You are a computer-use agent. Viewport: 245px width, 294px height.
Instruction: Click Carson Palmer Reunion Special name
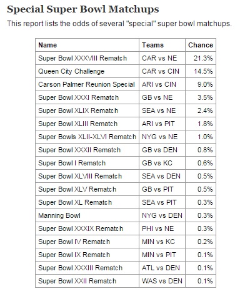click(86, 84)
